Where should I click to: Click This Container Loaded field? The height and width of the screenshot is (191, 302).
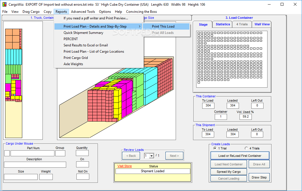(x=233, y=106)
